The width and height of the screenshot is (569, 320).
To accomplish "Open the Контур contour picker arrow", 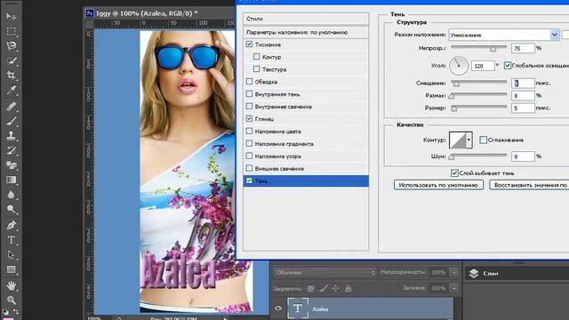I will (x=469, y=140).
